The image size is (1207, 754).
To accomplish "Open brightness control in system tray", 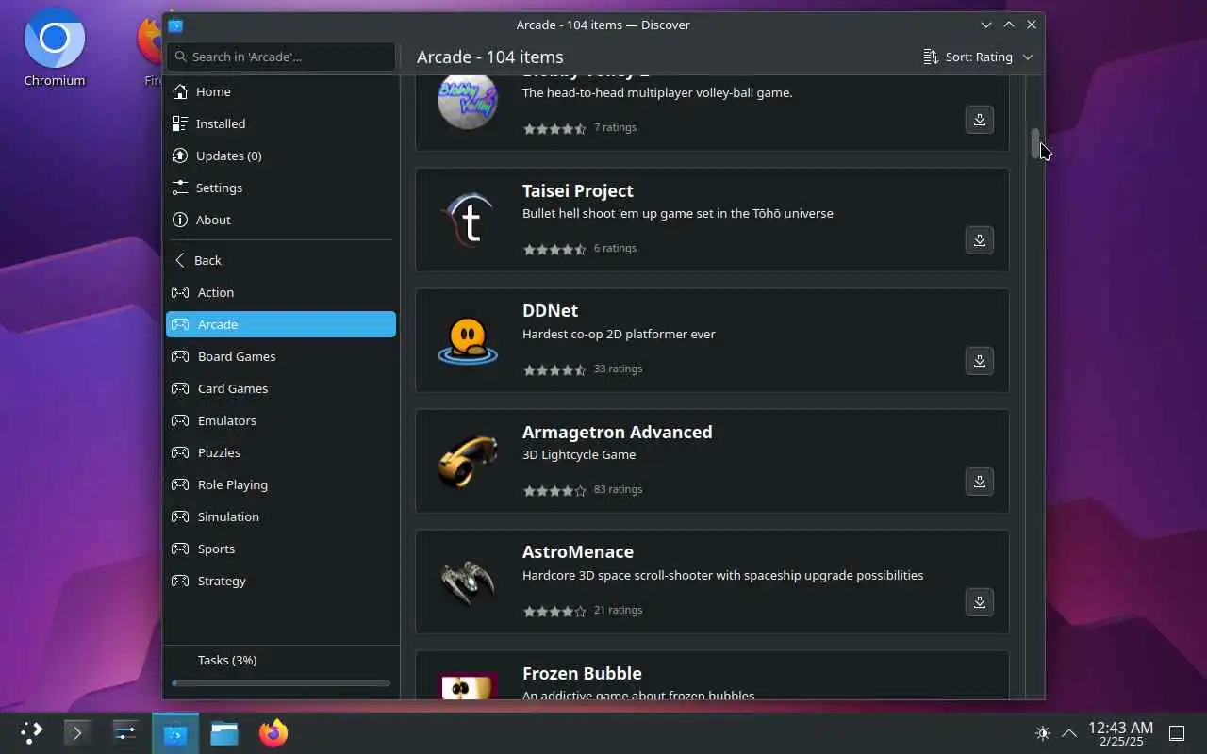I will pos(1042,732).
